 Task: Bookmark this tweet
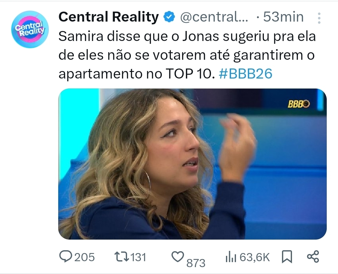coord(287,257)
